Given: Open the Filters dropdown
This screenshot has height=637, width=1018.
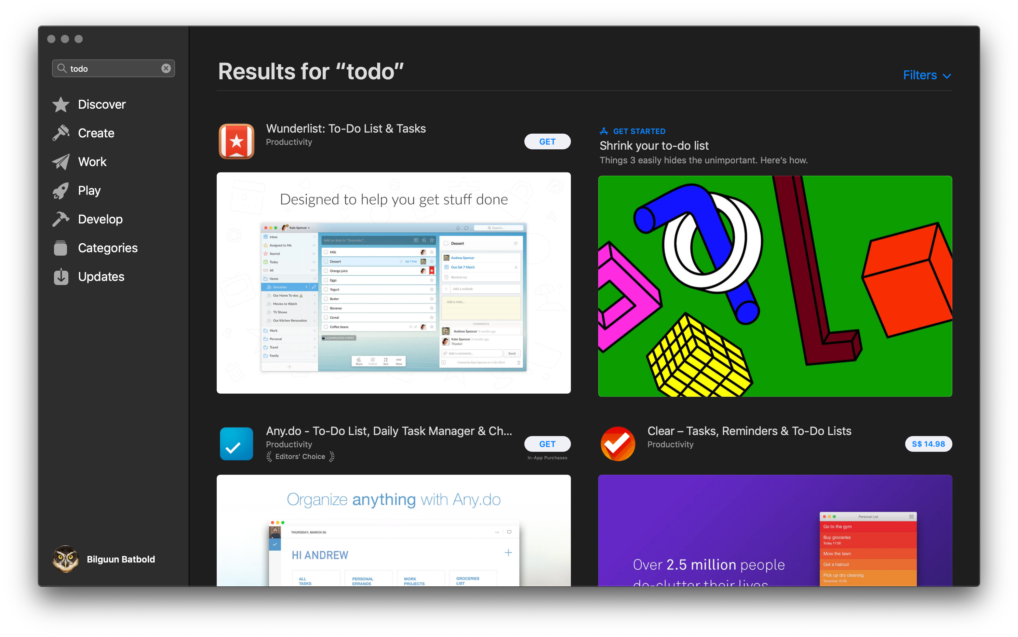Looking at the screenshot, I should click(927, 75).
